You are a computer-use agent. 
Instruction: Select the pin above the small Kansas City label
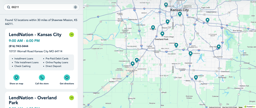(x=166, y=4)
